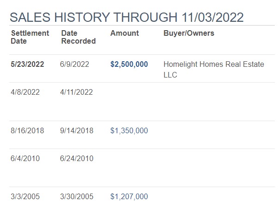Select the 4/8/2022 settlement date
This screenshot has width=279, height=214.
pyautogui.click(x=25, y=92)
